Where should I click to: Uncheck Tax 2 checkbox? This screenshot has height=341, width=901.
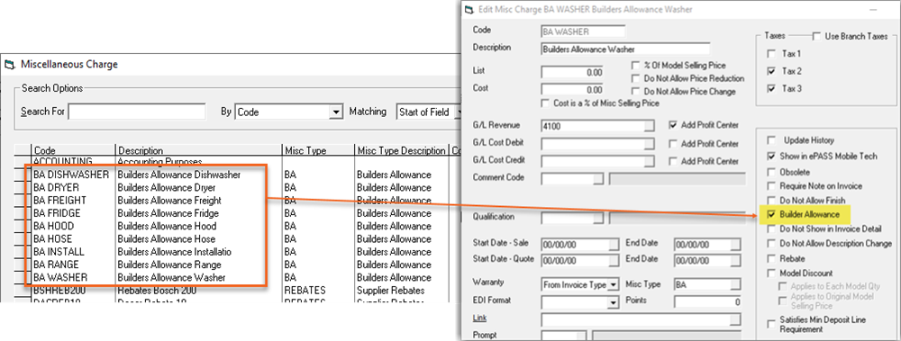(x=771, y=71)
